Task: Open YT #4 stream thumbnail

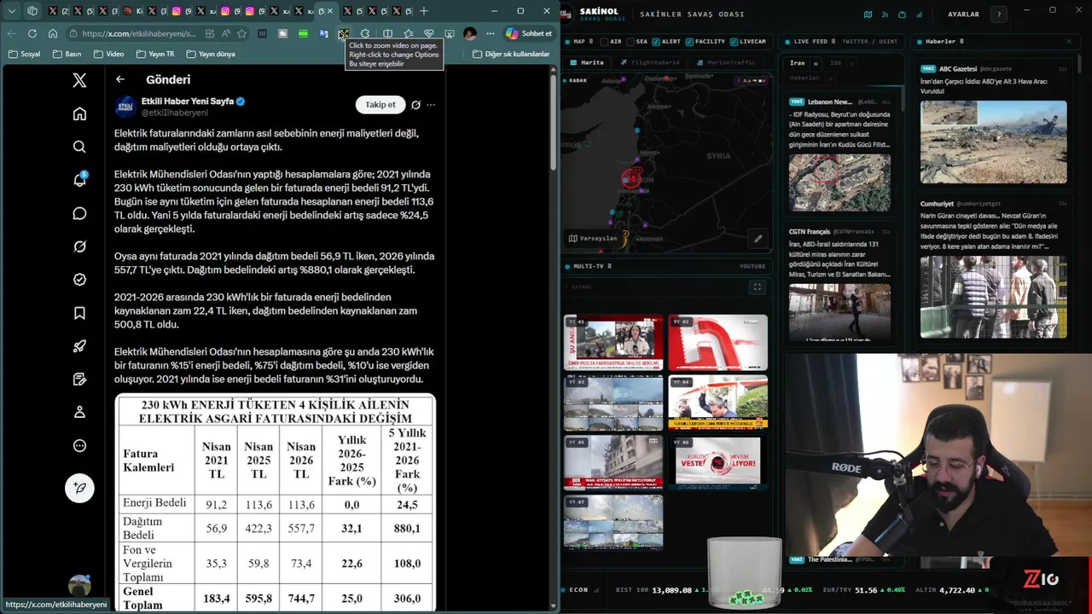Action: [717, 403]
